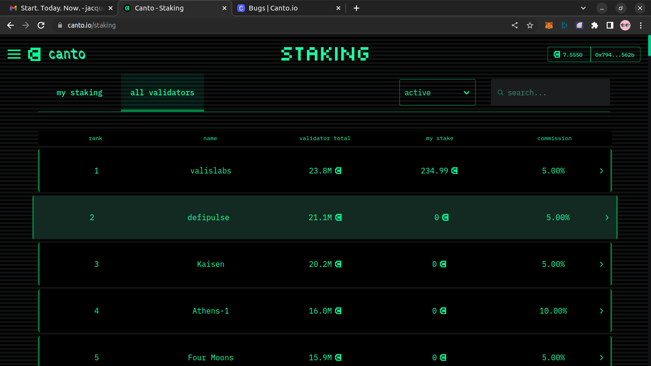Click the STAKING page heading
Viewport: 651px width, 366px height.
pyautogui.click(x=325, y=54)
